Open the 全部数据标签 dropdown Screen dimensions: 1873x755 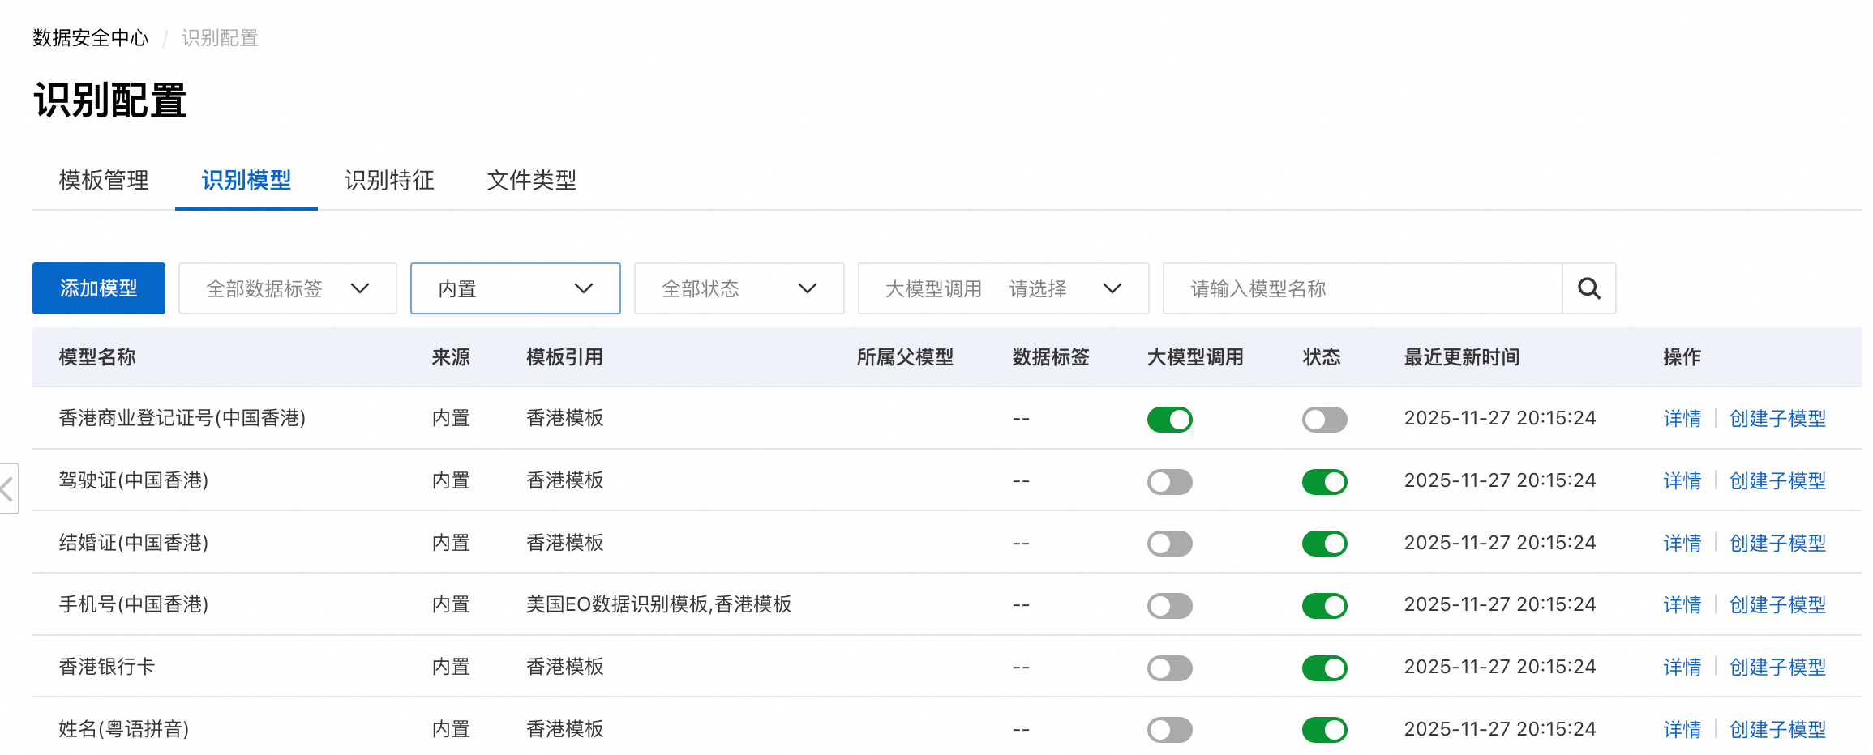tap(287, 288)
